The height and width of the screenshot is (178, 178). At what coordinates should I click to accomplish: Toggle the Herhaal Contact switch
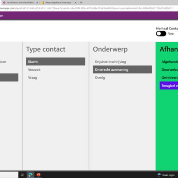[161, 34]
